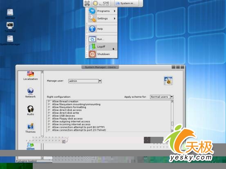Toggle Allow USB devices checkbox
This screenshot has width=226, height=169.
(49, 116)
